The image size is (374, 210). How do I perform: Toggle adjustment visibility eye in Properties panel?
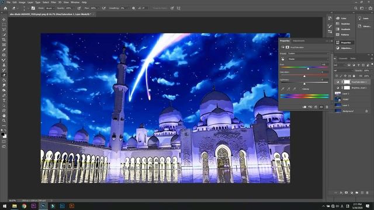[321, 107]
